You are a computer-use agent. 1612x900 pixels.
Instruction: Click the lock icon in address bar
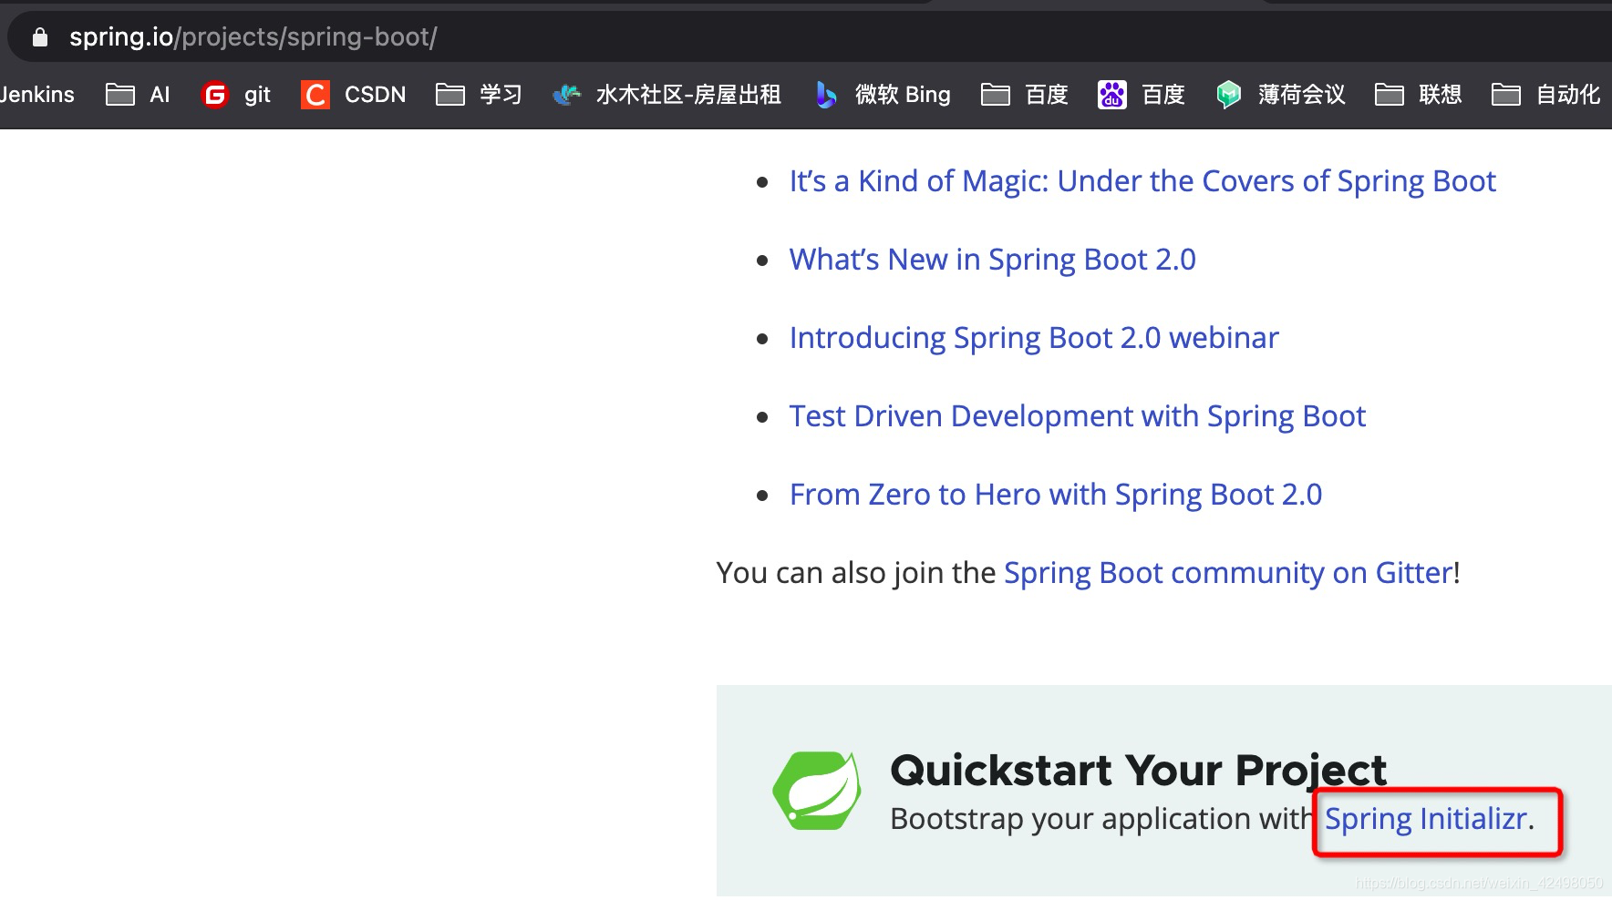coord(39,37)
